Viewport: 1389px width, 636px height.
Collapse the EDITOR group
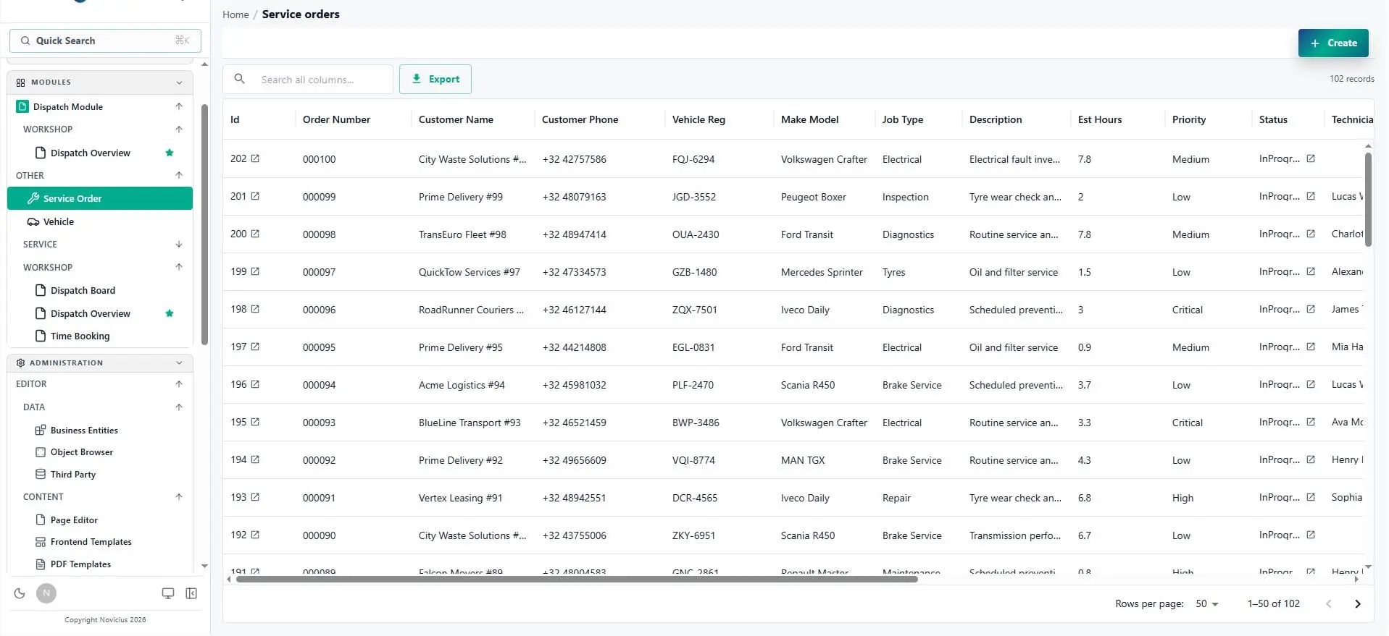pos(179,384)
